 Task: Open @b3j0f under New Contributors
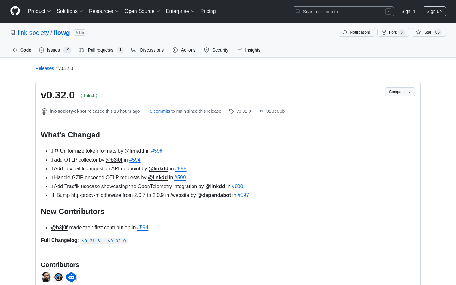[x=59, y=227]
